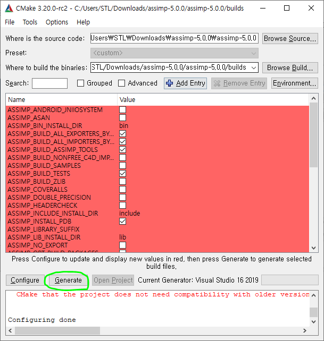Minimize the CMake window
This screenshot has height=341, width=324.
click(x=263, y=8)
